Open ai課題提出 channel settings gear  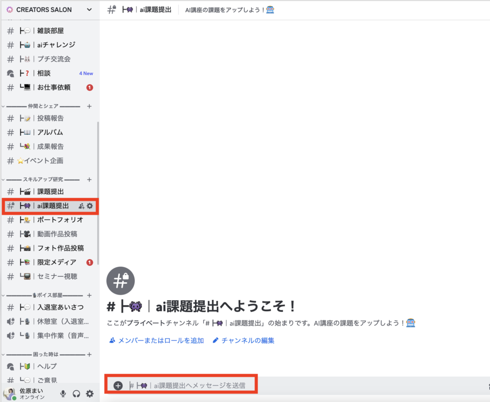point(89,206)
